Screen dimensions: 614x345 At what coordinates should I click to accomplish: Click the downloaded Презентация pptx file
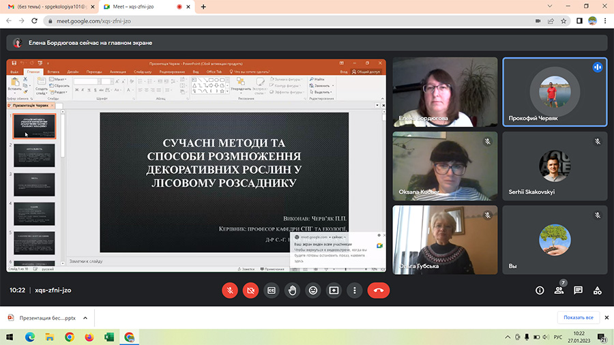pos(41,318)
